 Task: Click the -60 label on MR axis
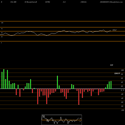[122, 102]
